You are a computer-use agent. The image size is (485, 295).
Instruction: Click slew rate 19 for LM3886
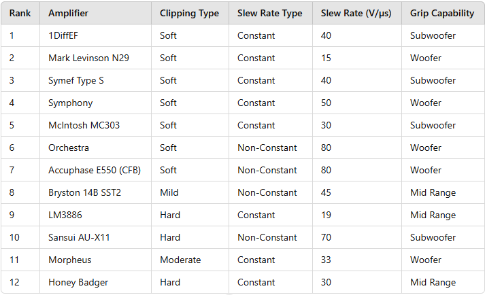coord(326,215)
